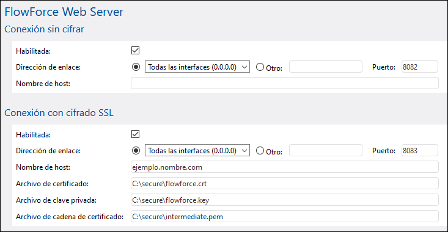Open interfaces dropdown in SSL connection section
Screen dimensions: 448x232
click(197, 150)
